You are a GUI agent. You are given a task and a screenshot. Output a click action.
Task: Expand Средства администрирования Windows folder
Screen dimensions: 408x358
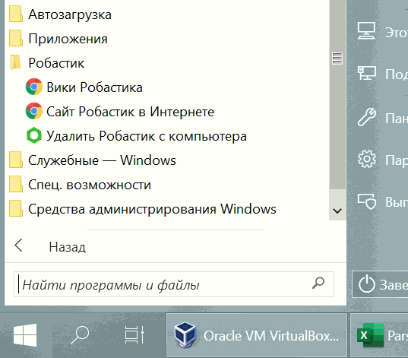(x=142, y=209)
